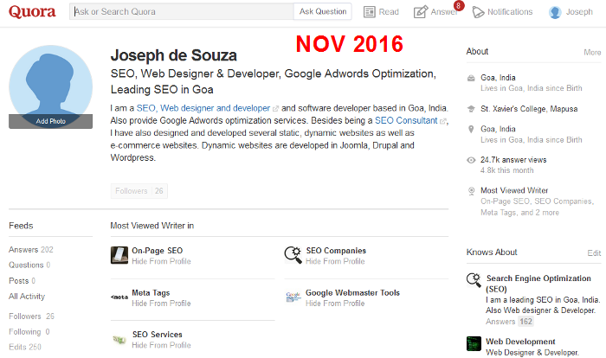Image resolution: width=606 pixels, height=358 pixels.
Task: Open the Quora home logo
Action: pyautogui.click(x=32, y=11)
